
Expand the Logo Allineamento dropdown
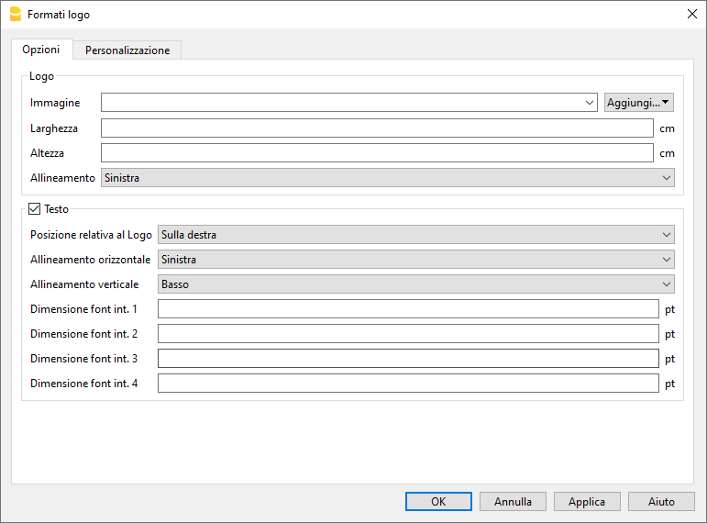387,178
